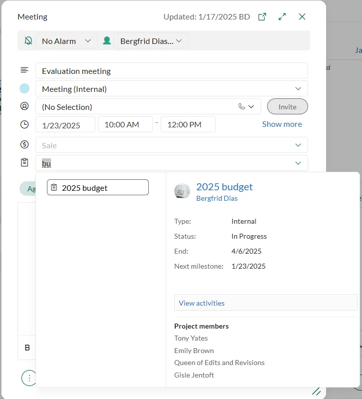Click the Show more link
362x399 pixels.
282,124
